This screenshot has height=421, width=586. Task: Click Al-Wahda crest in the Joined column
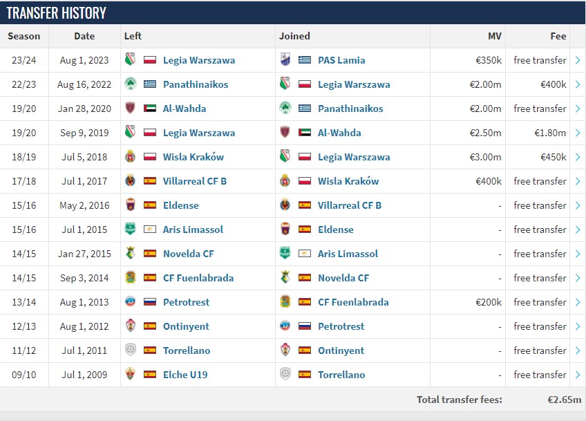pyautogui.click(x=285, y=133)
